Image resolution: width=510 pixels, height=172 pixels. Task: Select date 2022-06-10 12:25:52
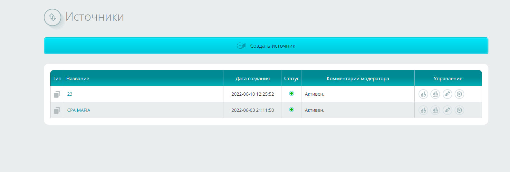tap(253, 94)
